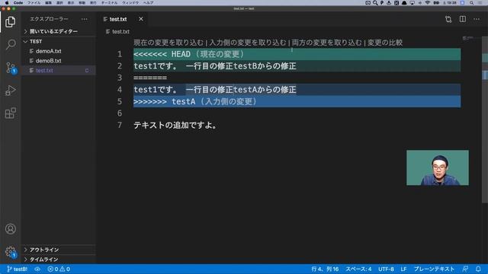Open the editor More Actions (…) menu
488x274 pixels.
[x=477, y=19]
